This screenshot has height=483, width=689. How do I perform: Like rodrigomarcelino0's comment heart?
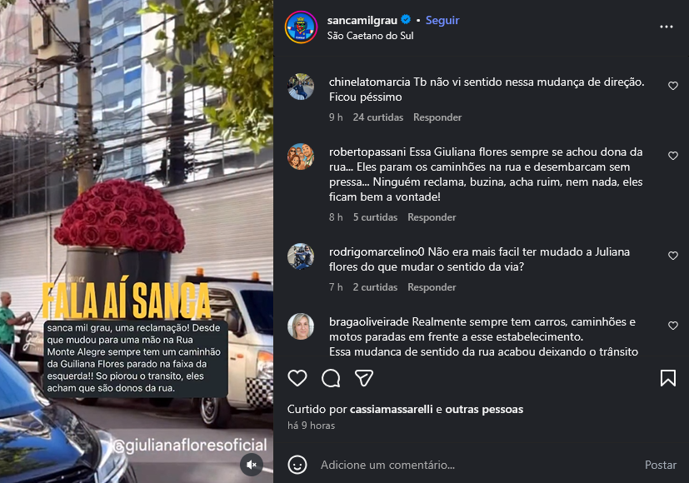tap(672, 256)
